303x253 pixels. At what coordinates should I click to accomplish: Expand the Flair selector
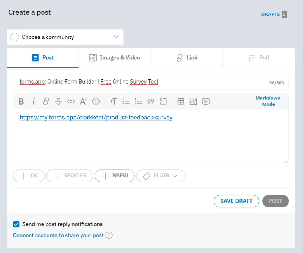point(161,176)
